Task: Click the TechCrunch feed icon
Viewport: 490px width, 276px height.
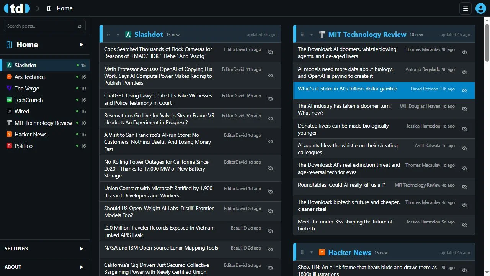Action: coord(9,100)
